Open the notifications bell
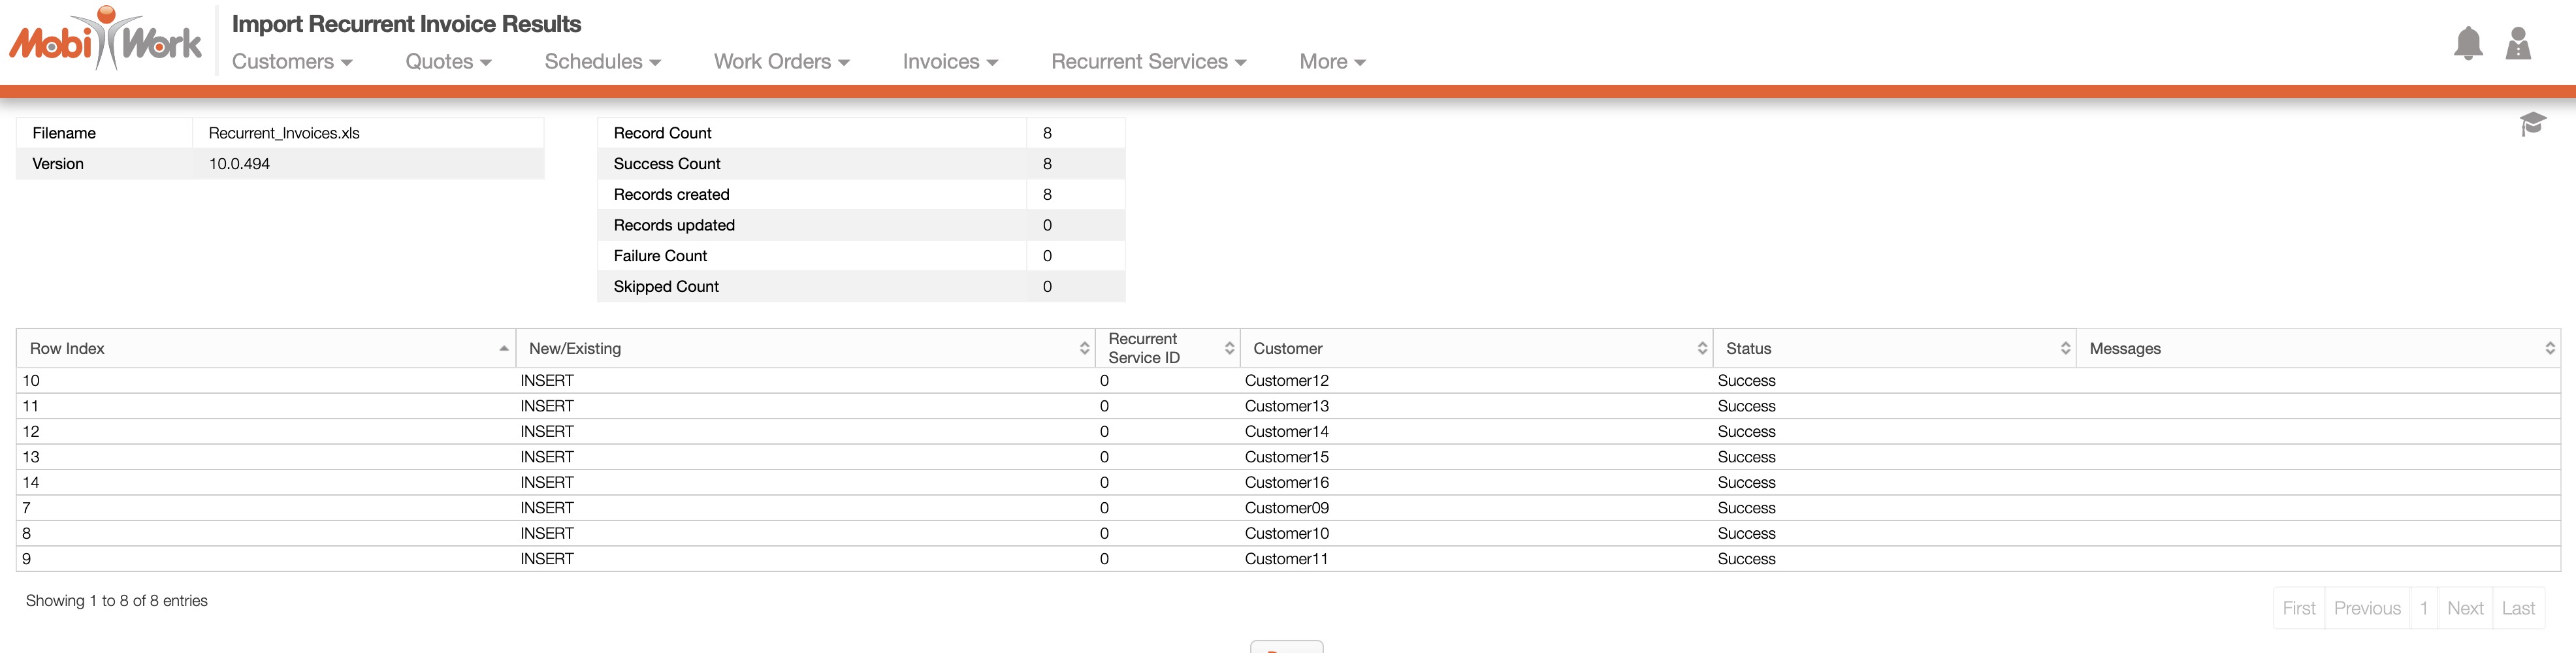The image size is (2576, 653). (x=2467, y=43)
